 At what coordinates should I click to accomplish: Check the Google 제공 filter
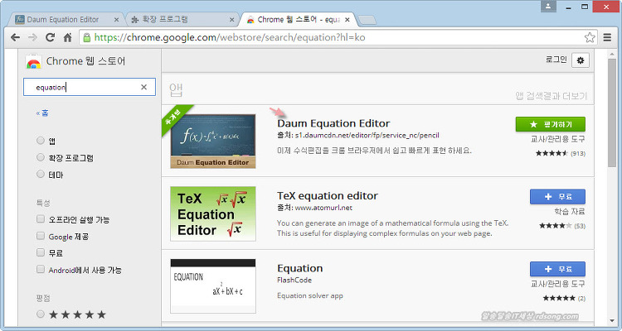41,237
